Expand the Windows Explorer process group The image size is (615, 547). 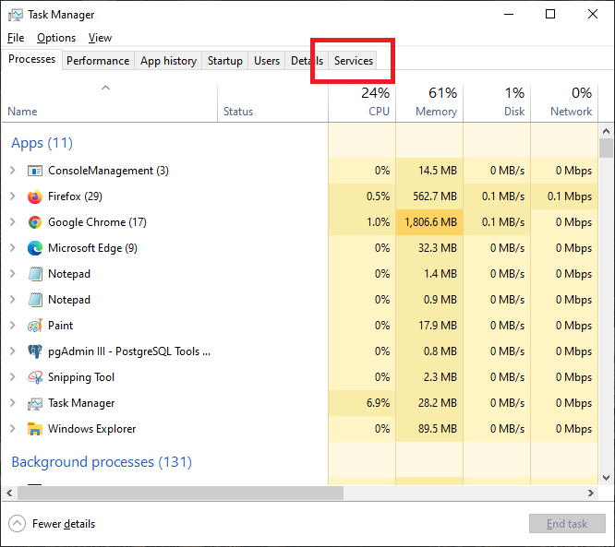point(12,429)
